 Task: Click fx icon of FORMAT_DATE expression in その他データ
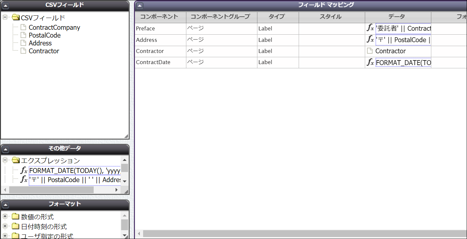24,170
